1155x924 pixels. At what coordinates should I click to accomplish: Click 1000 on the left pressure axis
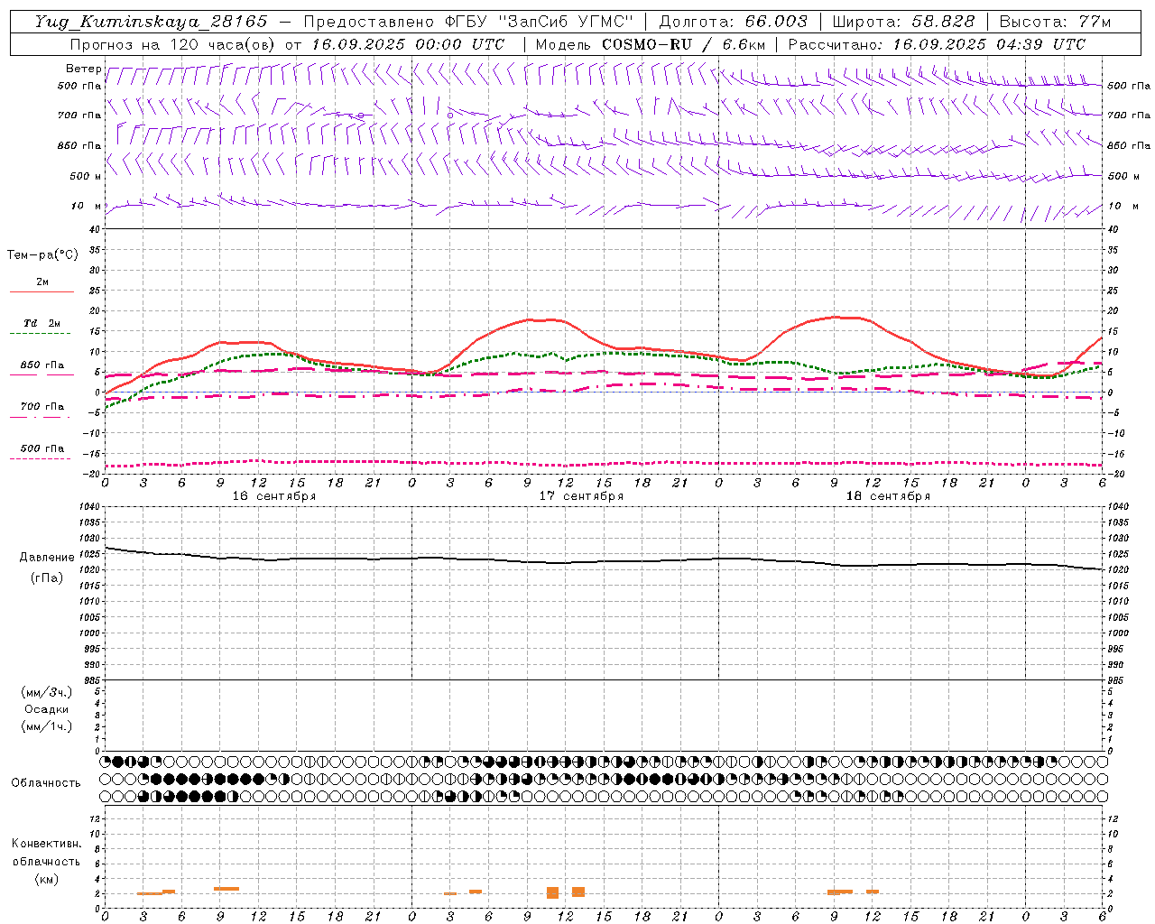coord(90,633)
